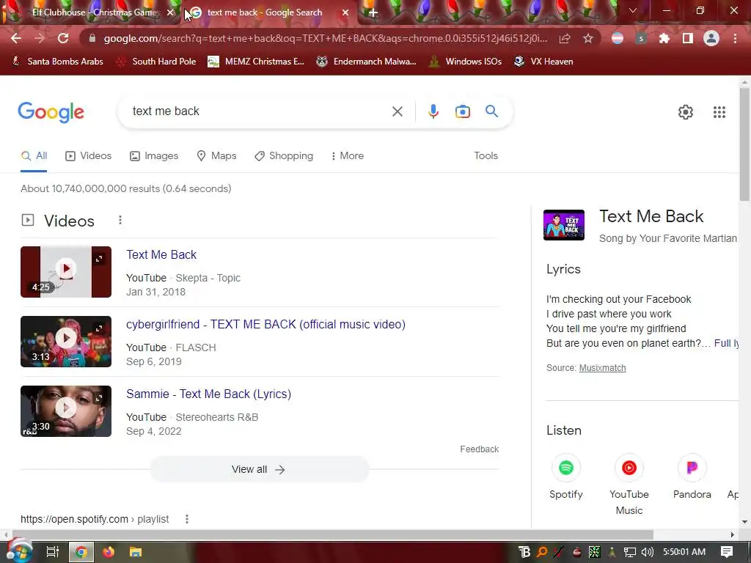Expand the More search categories menu

coord(347,156)
